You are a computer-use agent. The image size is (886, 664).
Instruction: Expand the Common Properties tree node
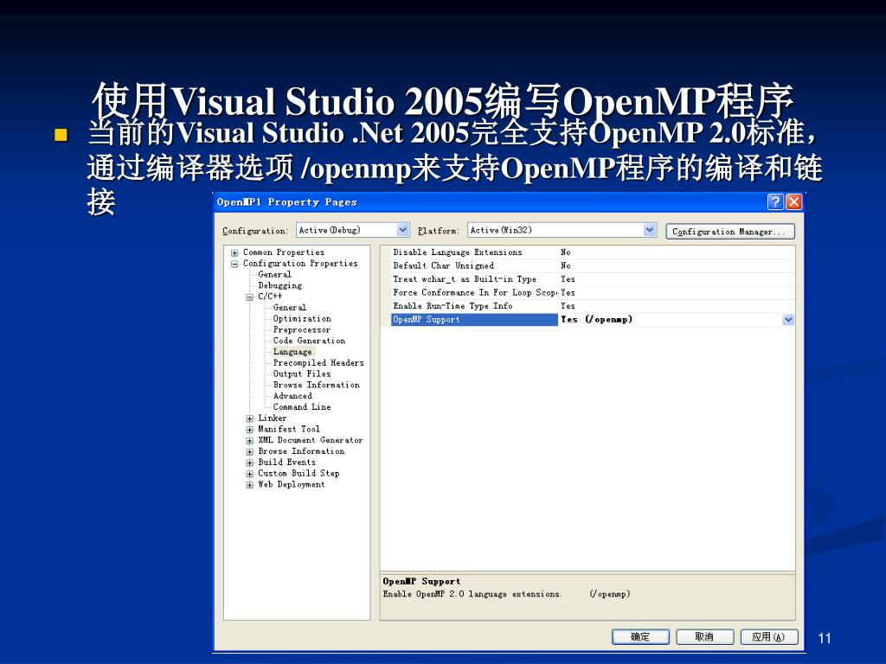pyautogui.click(x=234, y=253)
